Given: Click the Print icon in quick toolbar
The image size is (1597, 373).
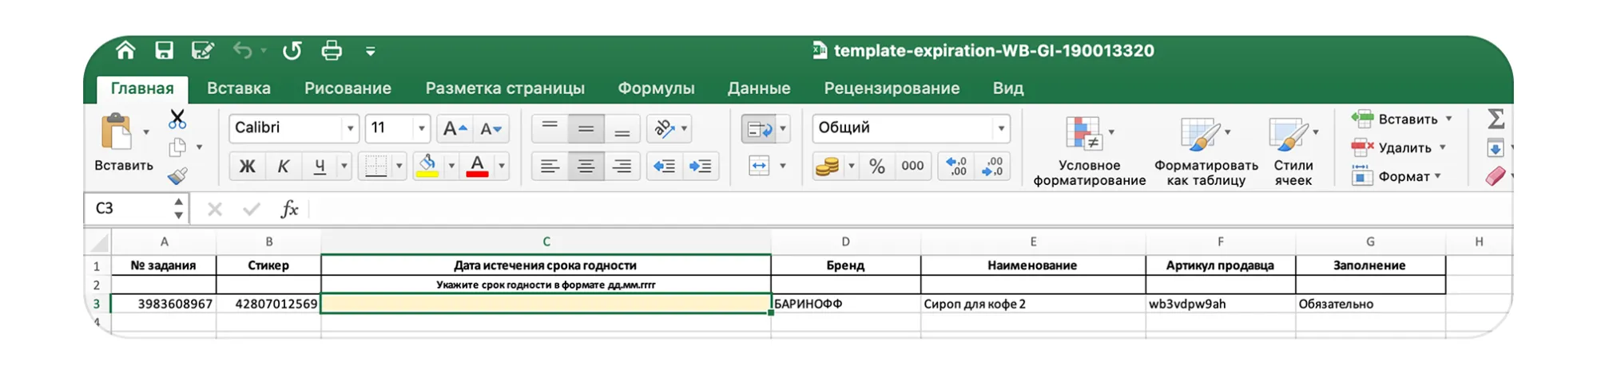Looking at the screenshot, I should (x=332, y=51).
